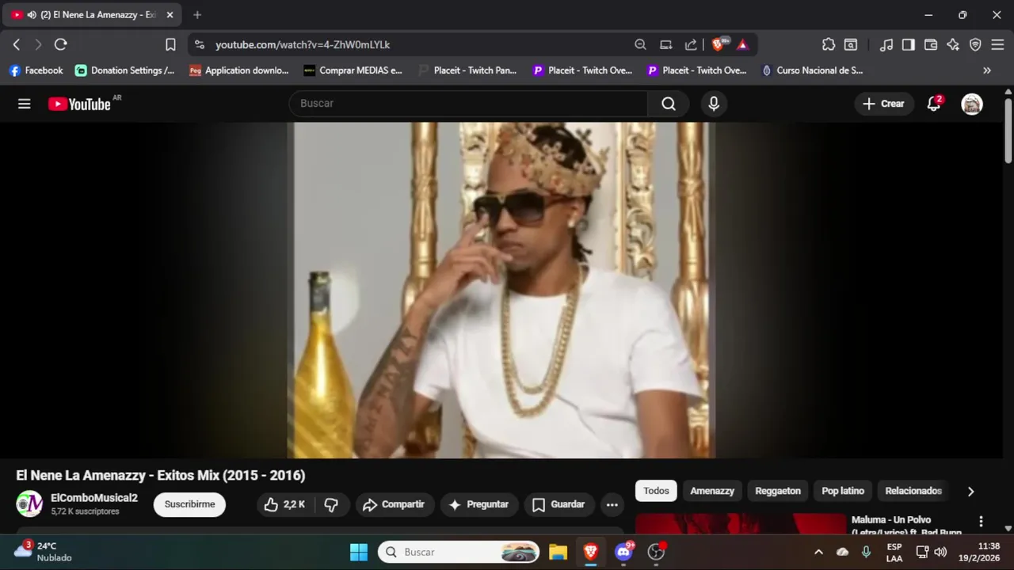
Task: Open more actions three-dot menu under video
Action: click(612, 504)
